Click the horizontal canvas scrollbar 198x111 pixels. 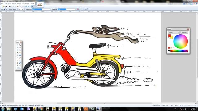tap(104, 104)
